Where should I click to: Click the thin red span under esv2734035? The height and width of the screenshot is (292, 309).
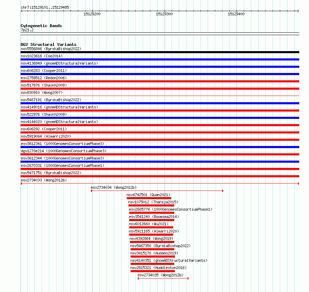[x=163, y=278]
